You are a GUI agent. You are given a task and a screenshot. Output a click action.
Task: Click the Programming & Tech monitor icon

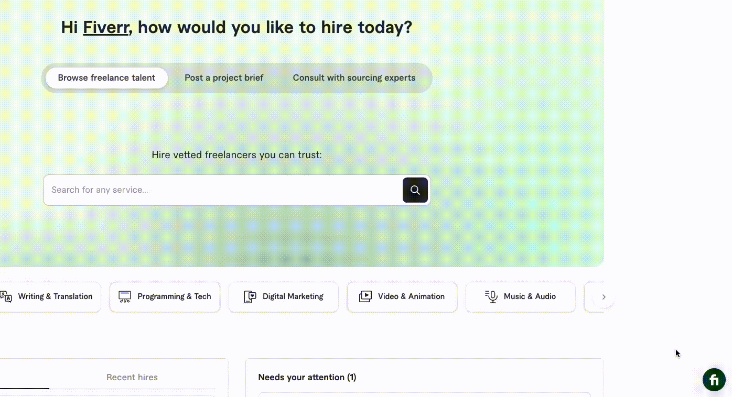(x=125, y=297)
